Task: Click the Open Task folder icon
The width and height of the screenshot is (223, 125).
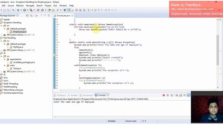Action: pyautogui.click(x=53, y=10)
